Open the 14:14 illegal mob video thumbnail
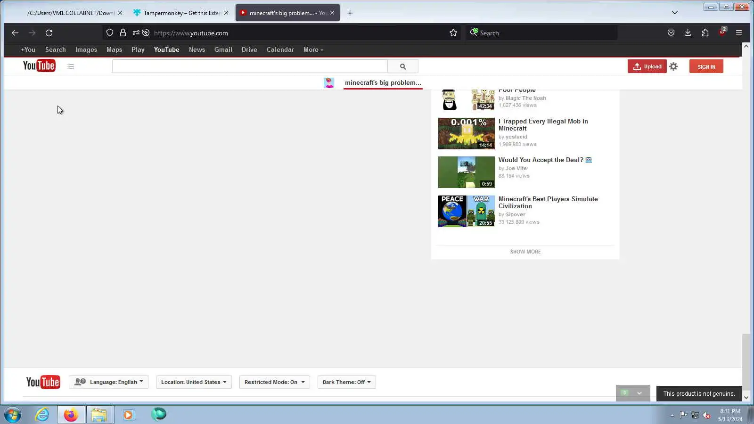754x424 pixels. point(467,134)
